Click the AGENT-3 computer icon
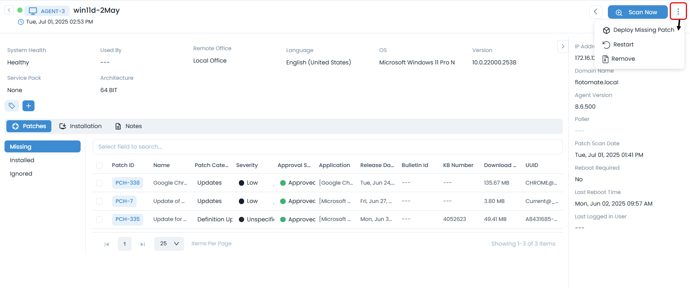Screen dimensions: 690x288 (x=33, y=11)
